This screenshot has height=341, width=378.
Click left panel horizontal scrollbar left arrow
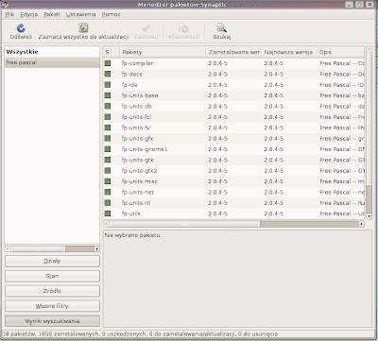pos(8,248)
